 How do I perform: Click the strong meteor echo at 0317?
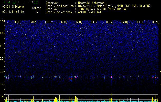[111, 76]
